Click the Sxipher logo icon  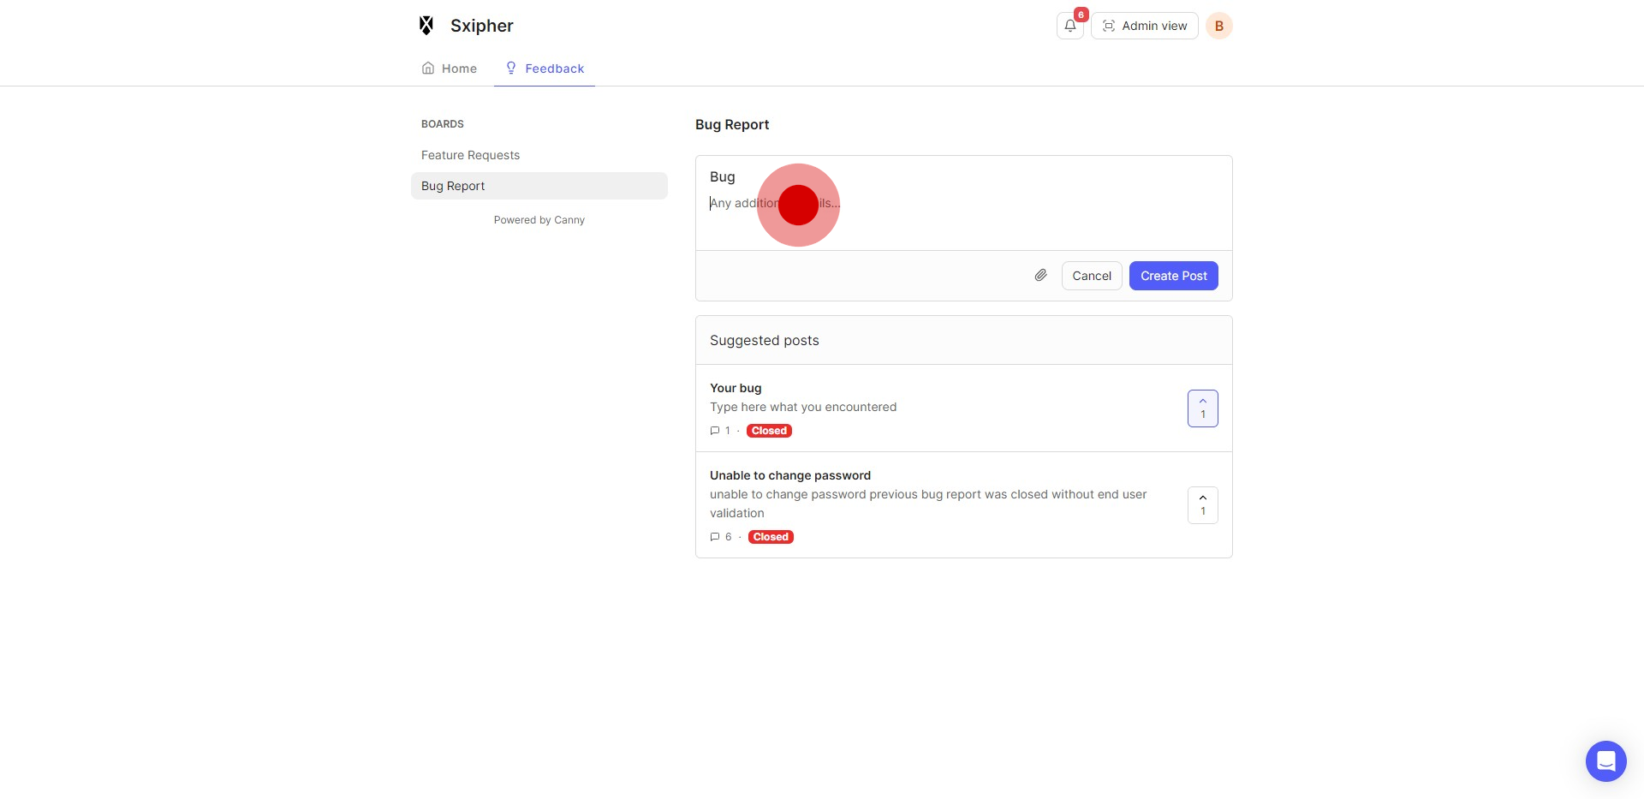click(x=426, y=26)
